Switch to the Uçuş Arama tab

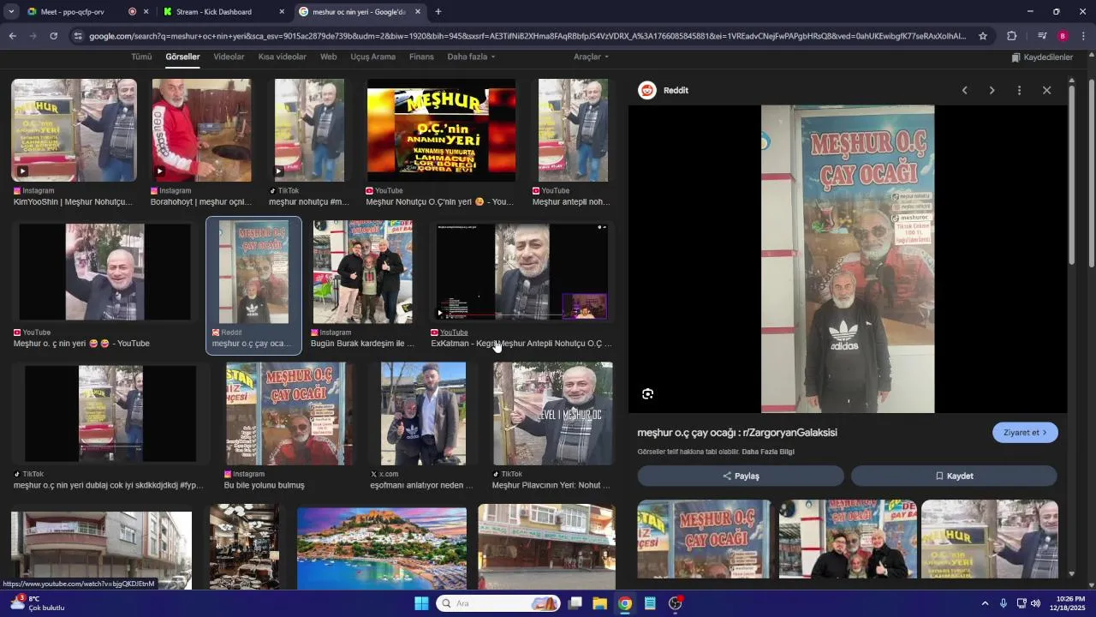pos(372,57)
